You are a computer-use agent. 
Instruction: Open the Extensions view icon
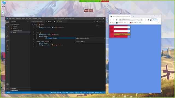(7, 41)
